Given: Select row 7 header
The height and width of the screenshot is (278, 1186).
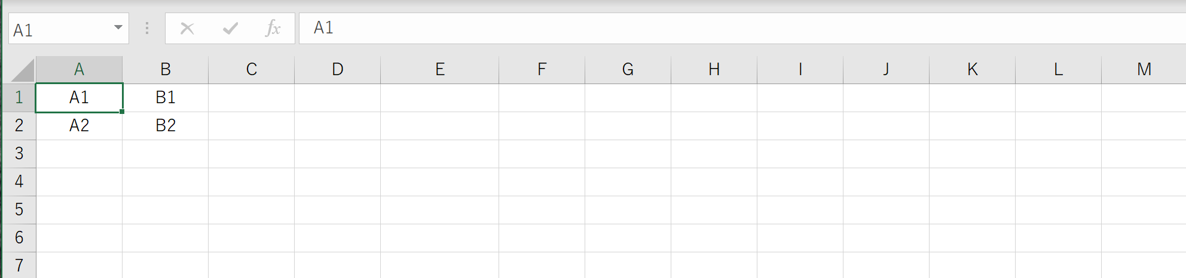Looking at the screenshot, I should 19,265.
